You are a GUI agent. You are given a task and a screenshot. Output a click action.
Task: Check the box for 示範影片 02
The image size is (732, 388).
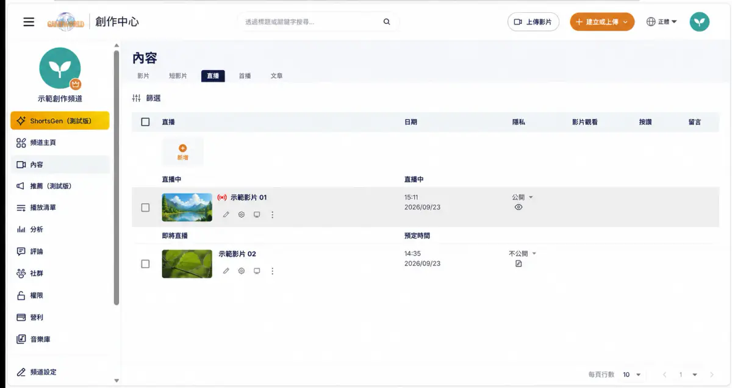(145, 264)
